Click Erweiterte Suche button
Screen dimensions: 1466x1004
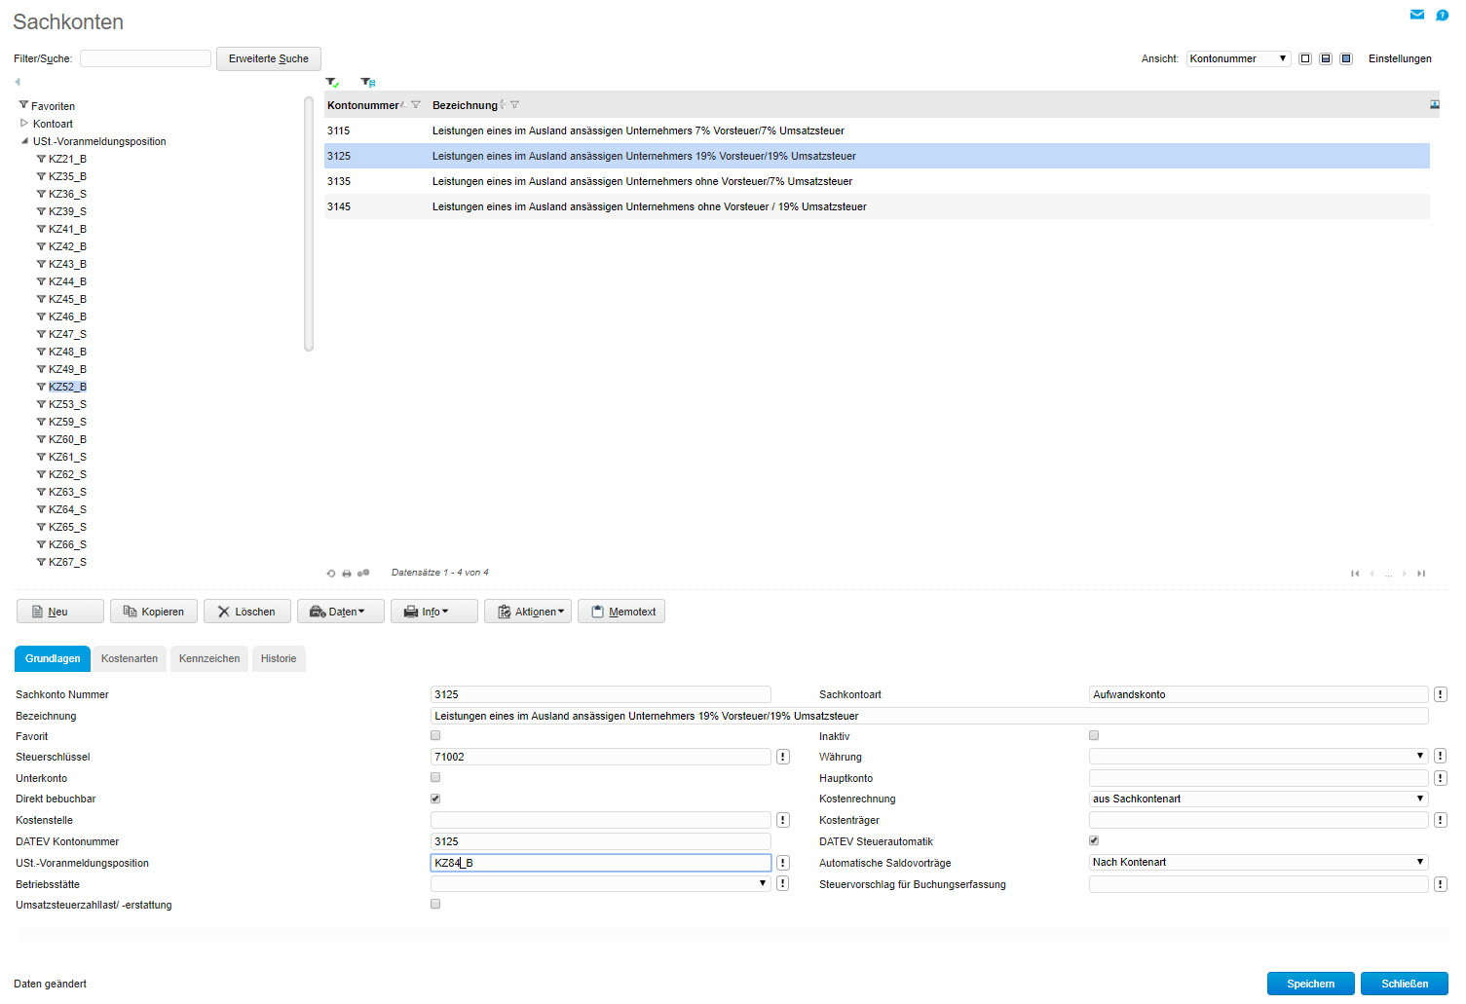coord(269,58)
